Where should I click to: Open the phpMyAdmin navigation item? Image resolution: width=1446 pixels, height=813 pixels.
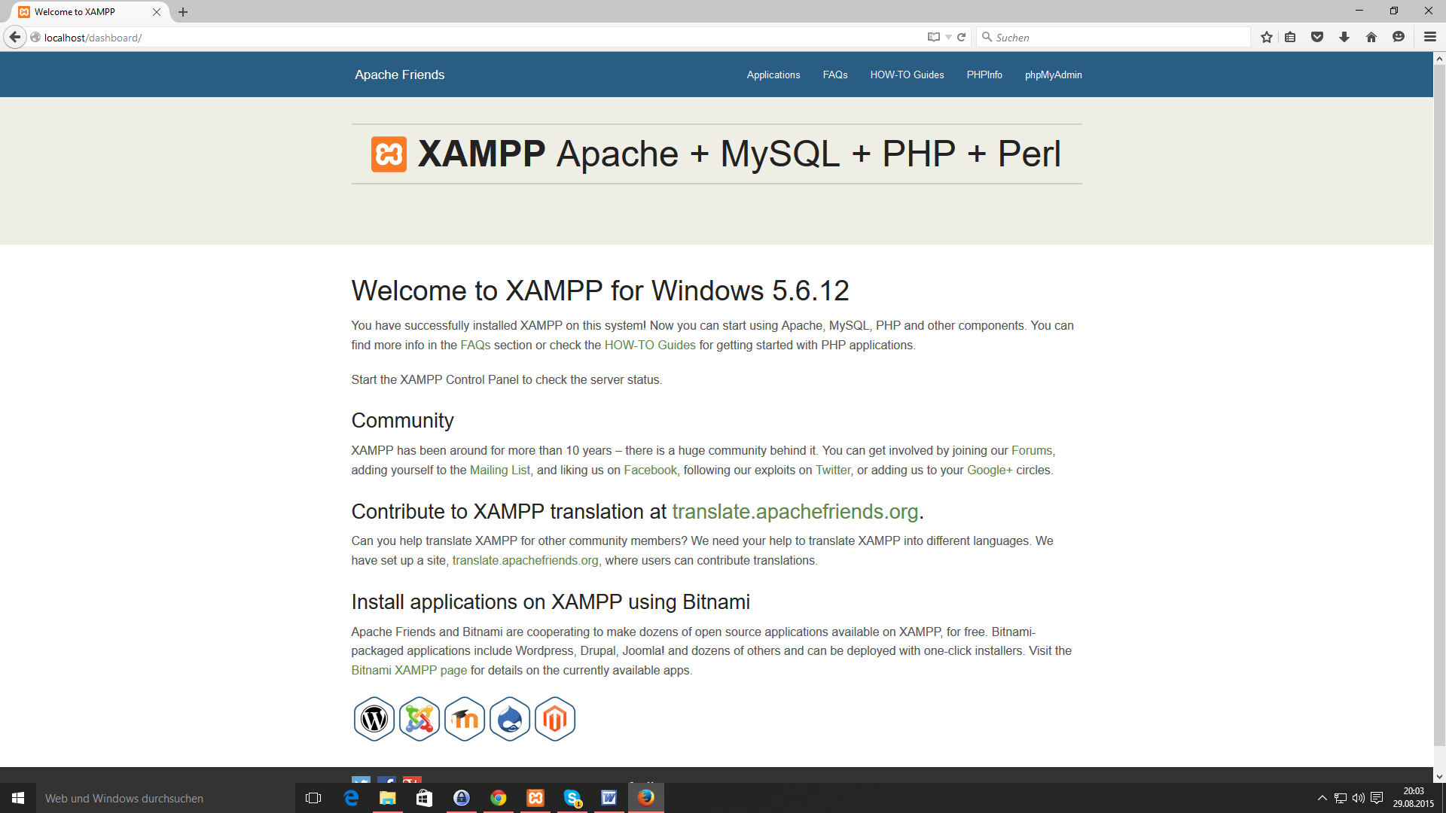click(1053, 75)
